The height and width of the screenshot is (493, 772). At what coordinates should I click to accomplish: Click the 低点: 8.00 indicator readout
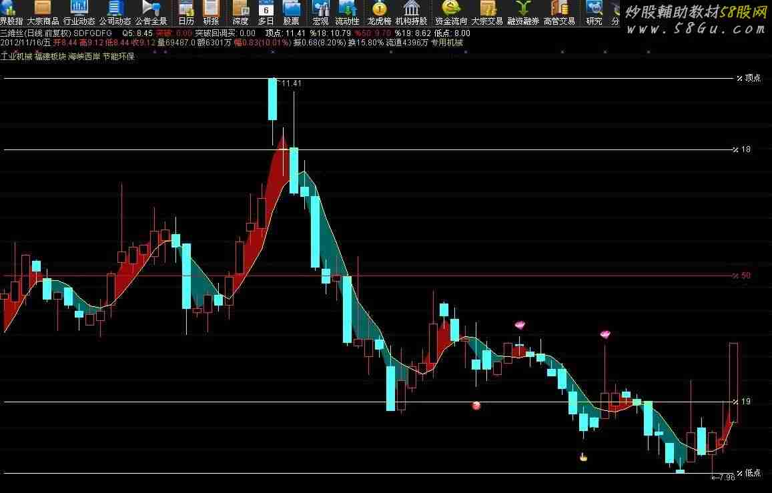[x=452, y=33]
